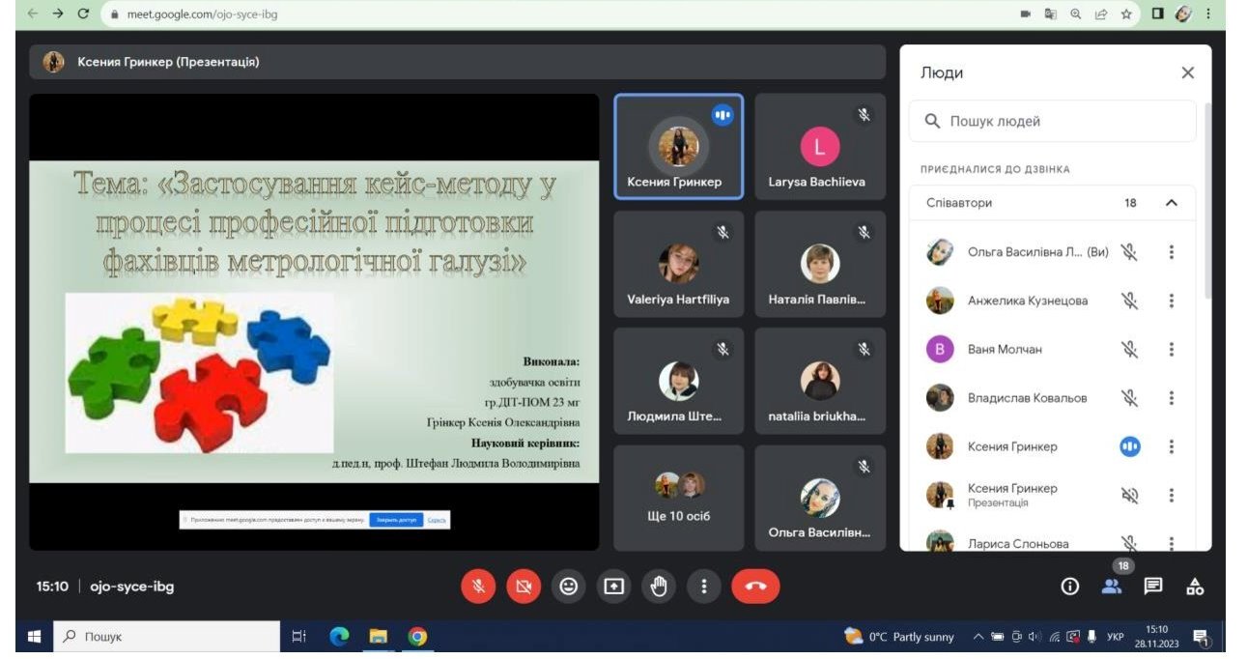
Task: Mute Анжелика Кузнецова's microphone in list
Action: tap(1129, 301)
